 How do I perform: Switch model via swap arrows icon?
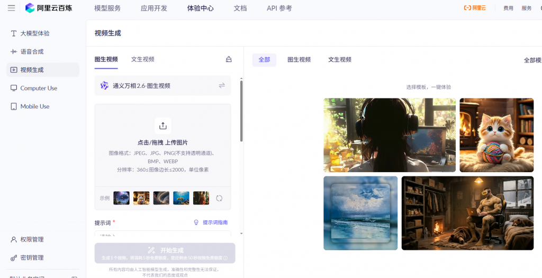click(222, 85)
